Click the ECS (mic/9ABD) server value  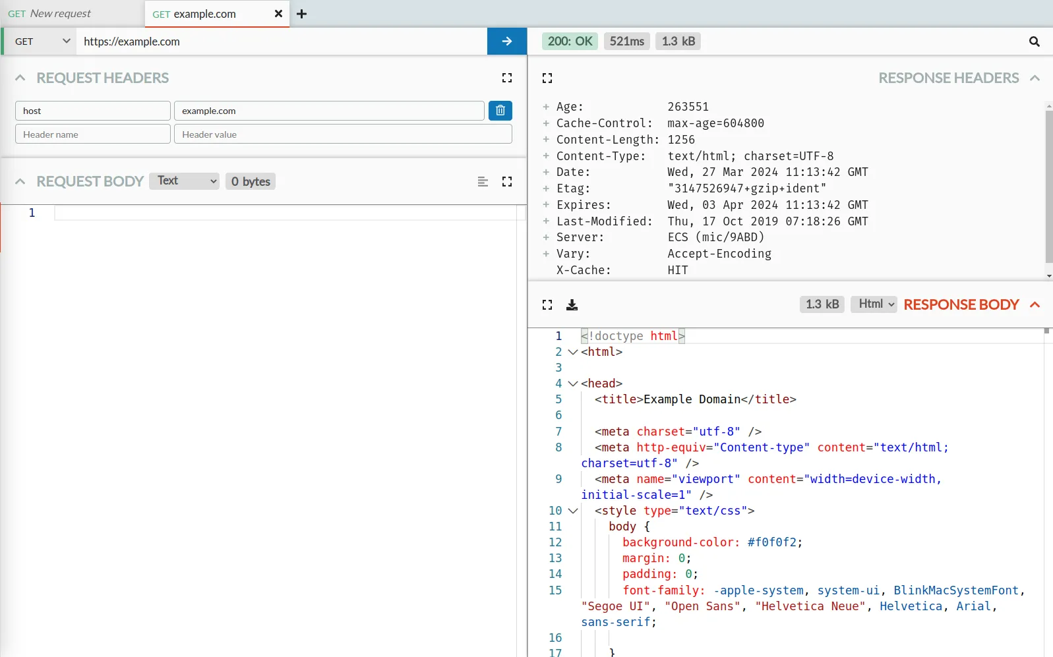716,237
